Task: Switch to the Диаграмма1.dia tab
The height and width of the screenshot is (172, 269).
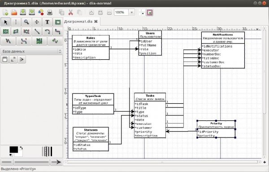Action: [78, 22]
